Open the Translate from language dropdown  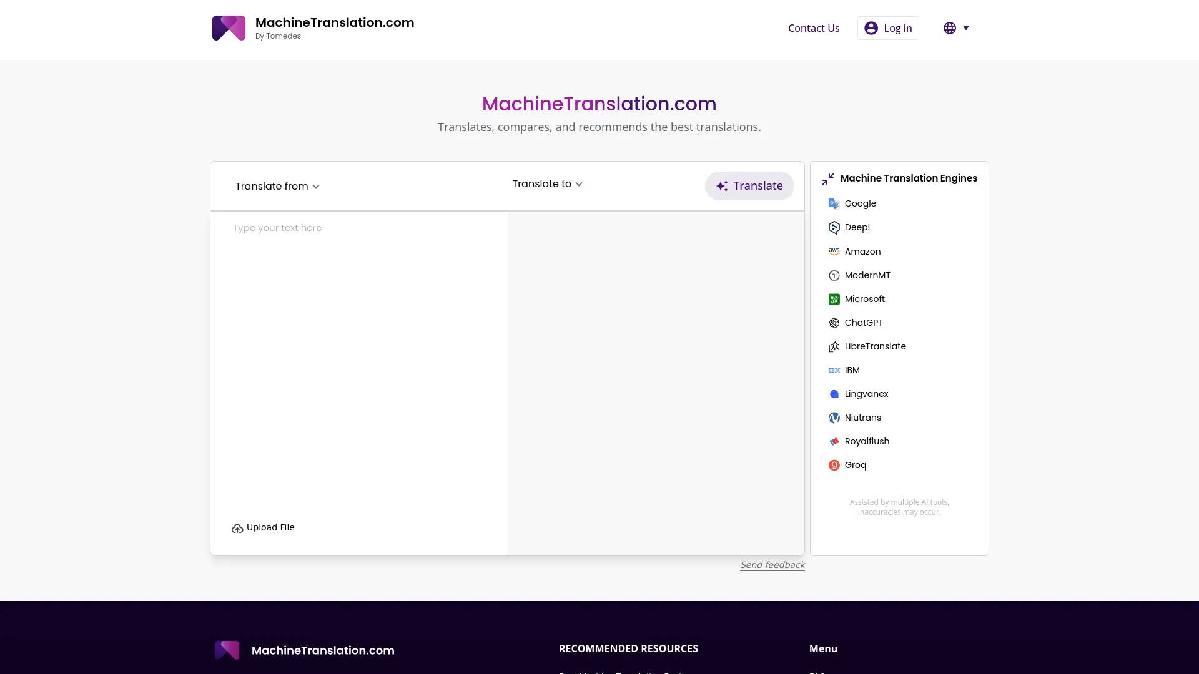277,186
